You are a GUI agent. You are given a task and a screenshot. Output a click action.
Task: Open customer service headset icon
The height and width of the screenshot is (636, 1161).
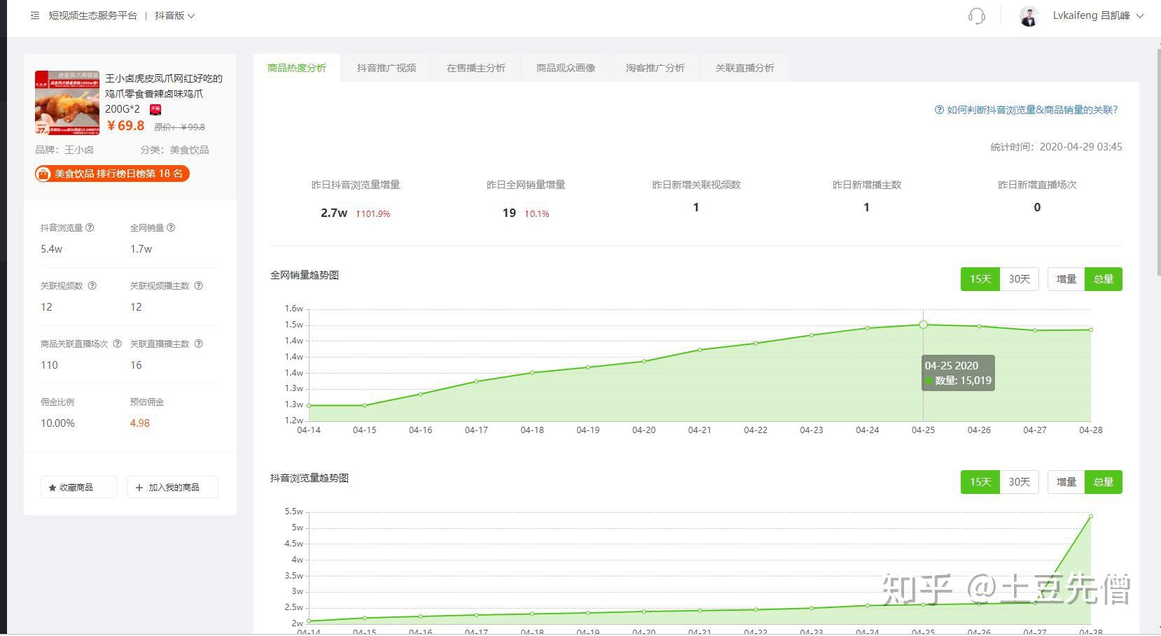tap(976, 15)
